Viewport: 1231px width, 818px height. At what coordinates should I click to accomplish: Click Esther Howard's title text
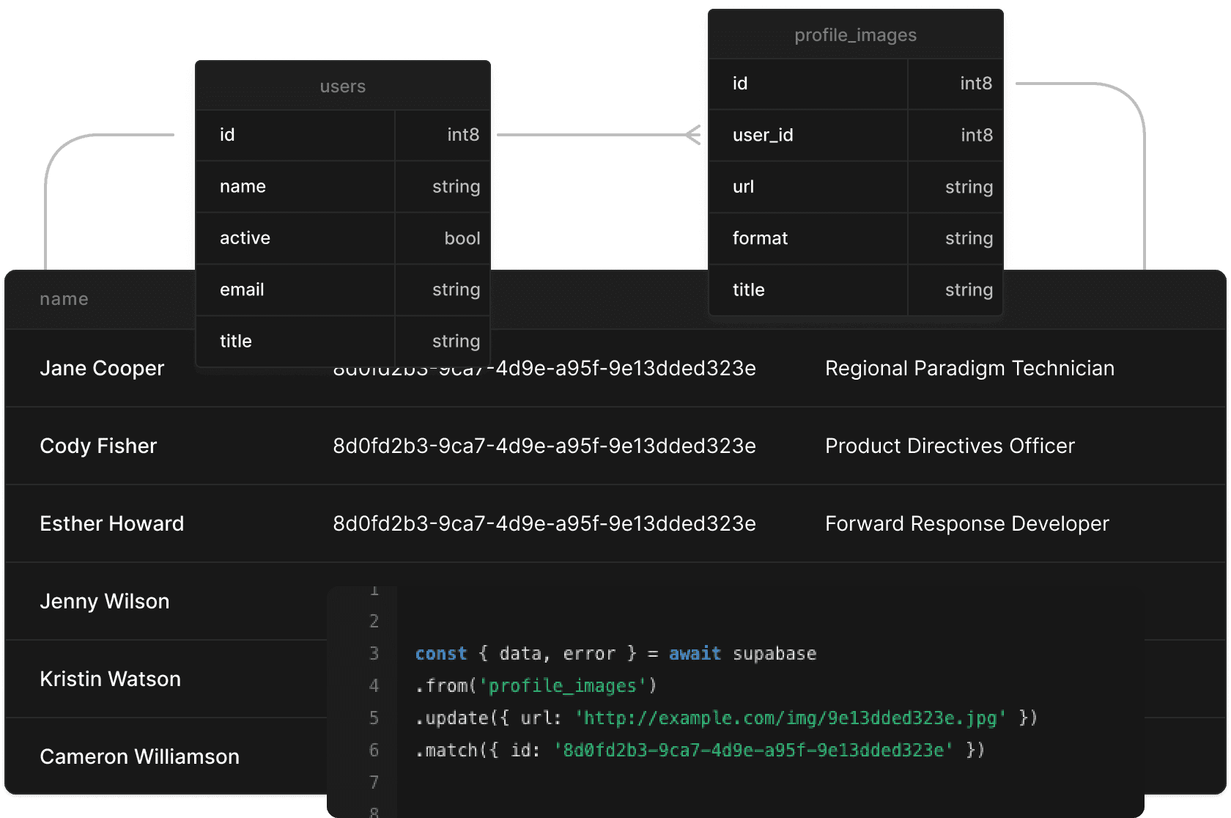pos(967,523)
